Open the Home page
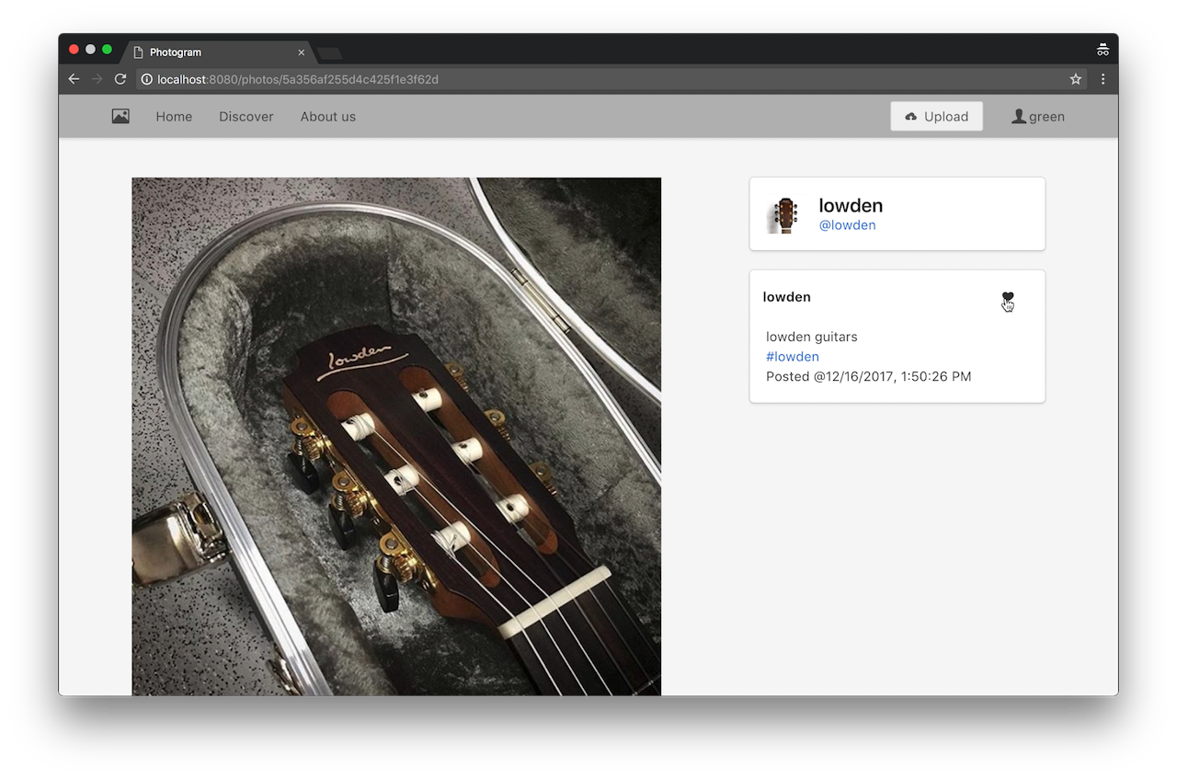 point(174,117)
